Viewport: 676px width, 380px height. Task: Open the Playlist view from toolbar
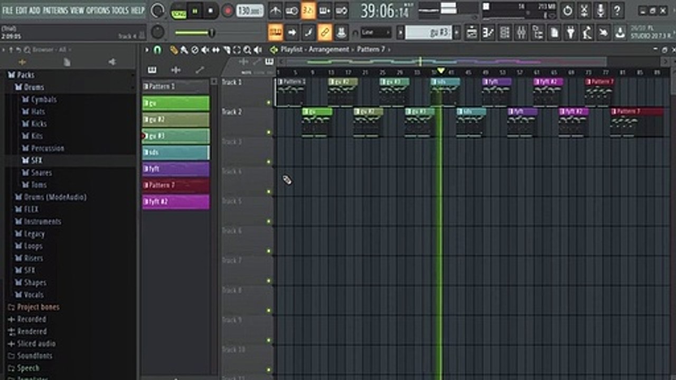tap(472, 33)
